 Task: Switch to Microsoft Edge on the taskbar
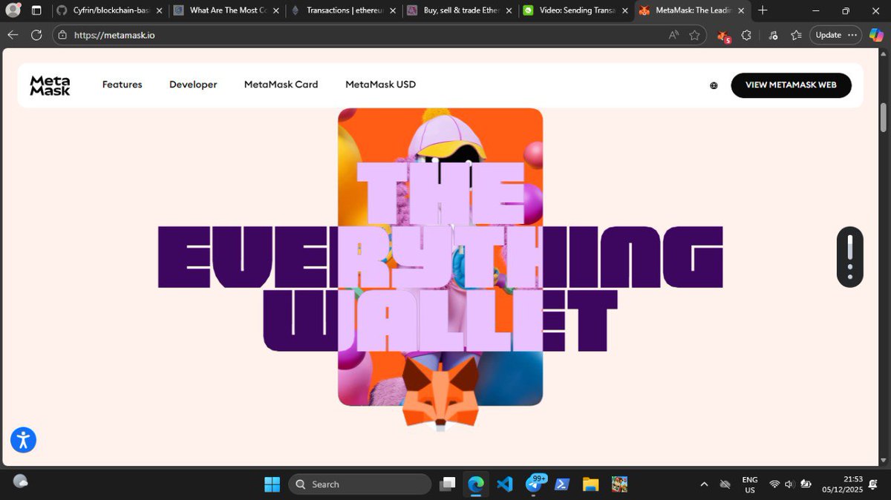point(476,484)
